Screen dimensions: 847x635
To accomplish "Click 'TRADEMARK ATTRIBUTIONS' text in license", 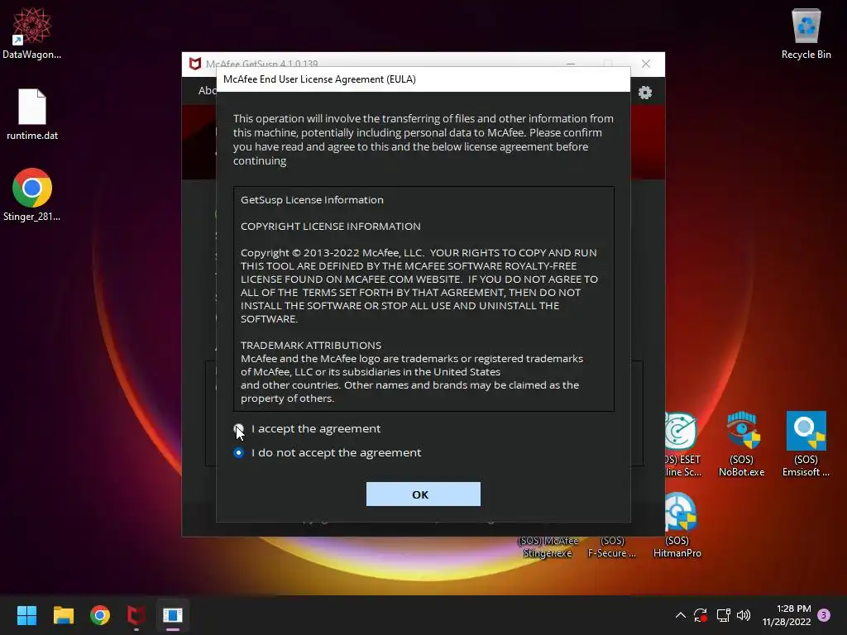I will coord(311,345).
